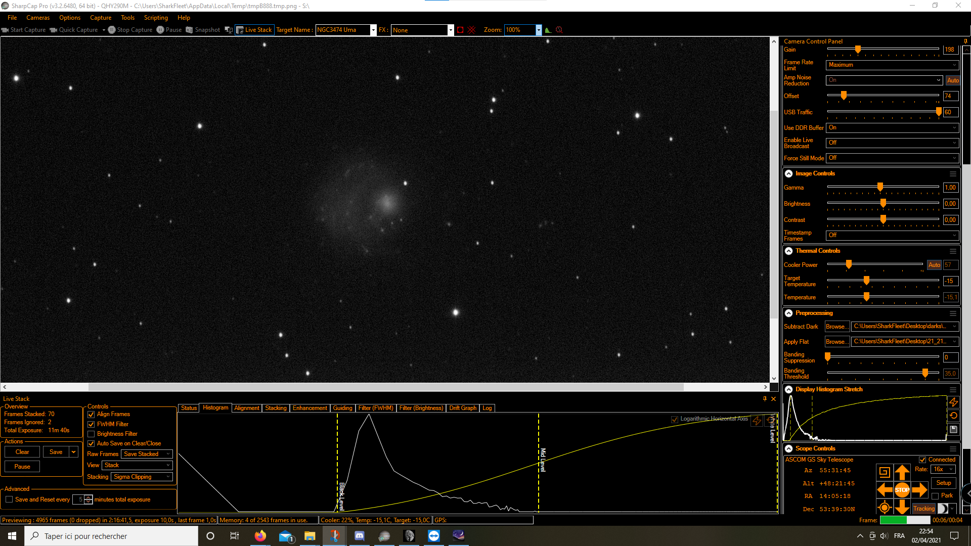Click the Gamma slider handle
Screen dimensions: 971x546
point(880,187)
